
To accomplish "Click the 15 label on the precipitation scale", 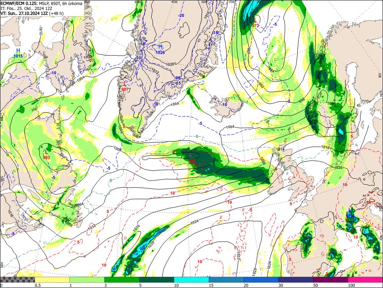I will click(211, 285).
